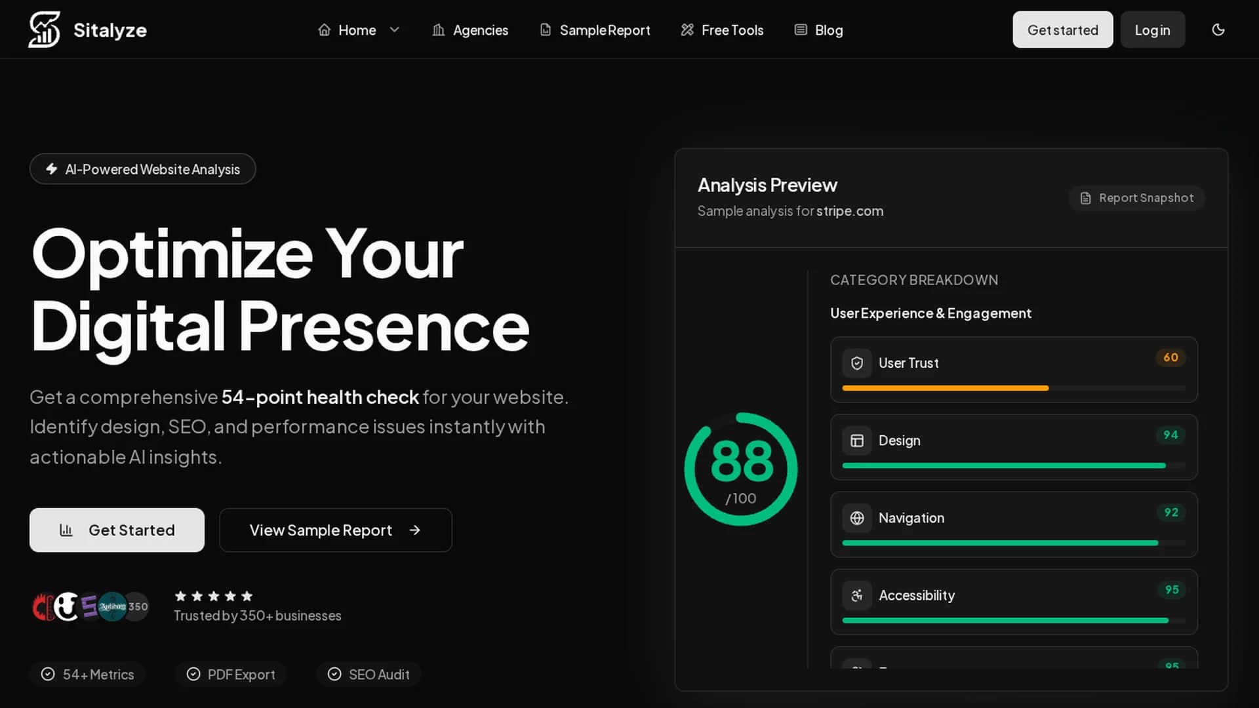Click the Navigation score 92
This screenshot has width=1259, height=708.
pyautogui.click(x=1171, y=512)
